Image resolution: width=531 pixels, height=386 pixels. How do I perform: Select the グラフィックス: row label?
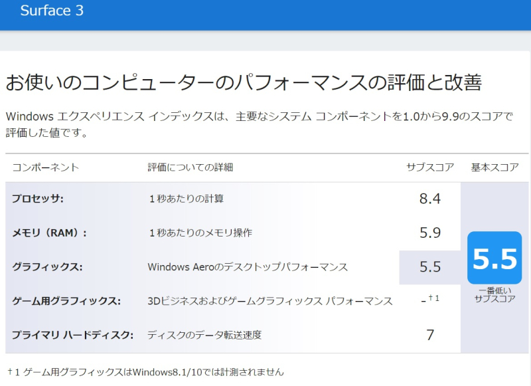[x=47, y=267]
